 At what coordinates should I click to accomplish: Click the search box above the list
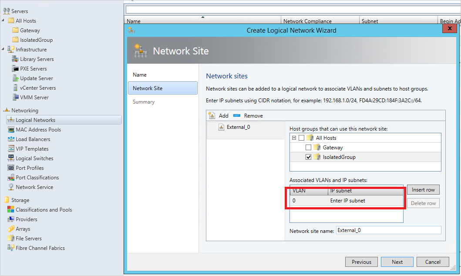pos(293,10)
